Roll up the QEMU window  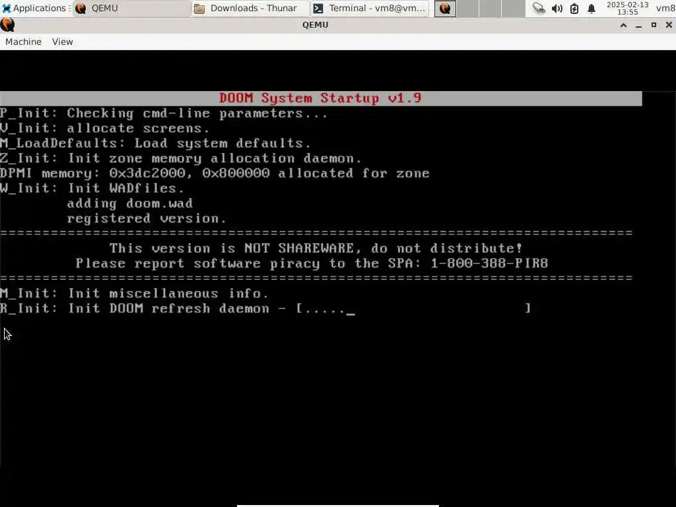tap(623, 26)
